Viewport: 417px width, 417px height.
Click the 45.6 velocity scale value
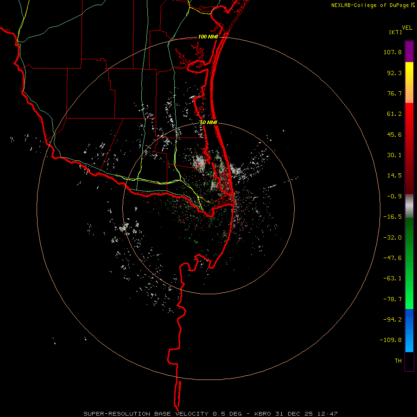[394, 134]
